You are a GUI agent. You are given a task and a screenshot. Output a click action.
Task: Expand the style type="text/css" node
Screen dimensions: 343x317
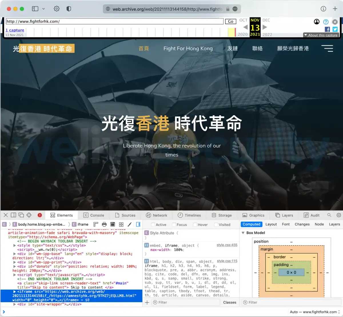point(15,245)
